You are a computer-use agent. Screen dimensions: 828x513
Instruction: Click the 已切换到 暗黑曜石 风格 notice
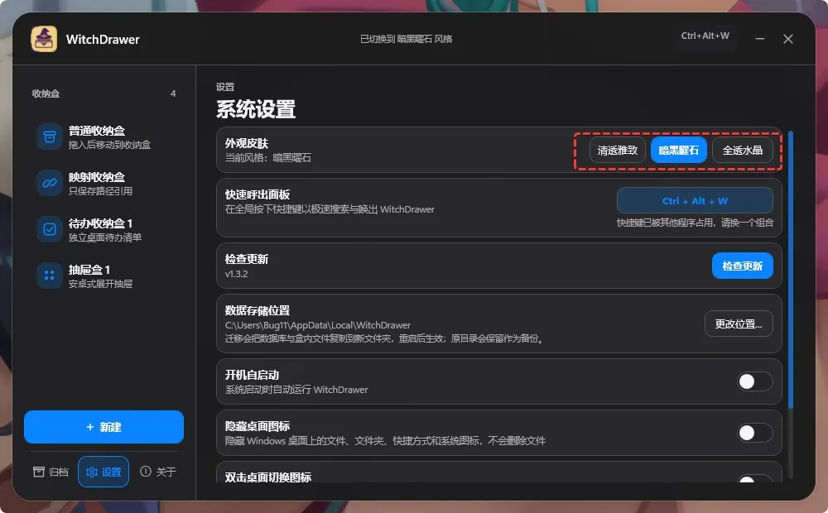click(406, 39)
